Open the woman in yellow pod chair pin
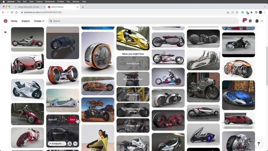Screen dimensions: 268x151 [x=98, y=138]
